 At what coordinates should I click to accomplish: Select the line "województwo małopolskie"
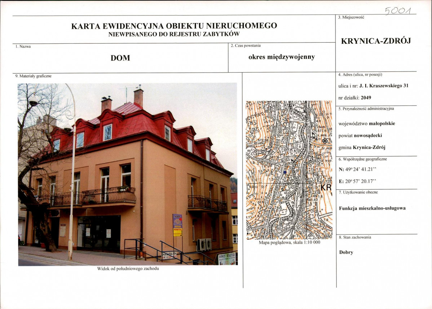pyautogui.click(x=367, y=123)
